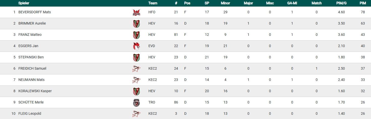Screen dimensions: 371x119
Task: Click the EVD team logo beside Eggers
Action: click(136, 46)
